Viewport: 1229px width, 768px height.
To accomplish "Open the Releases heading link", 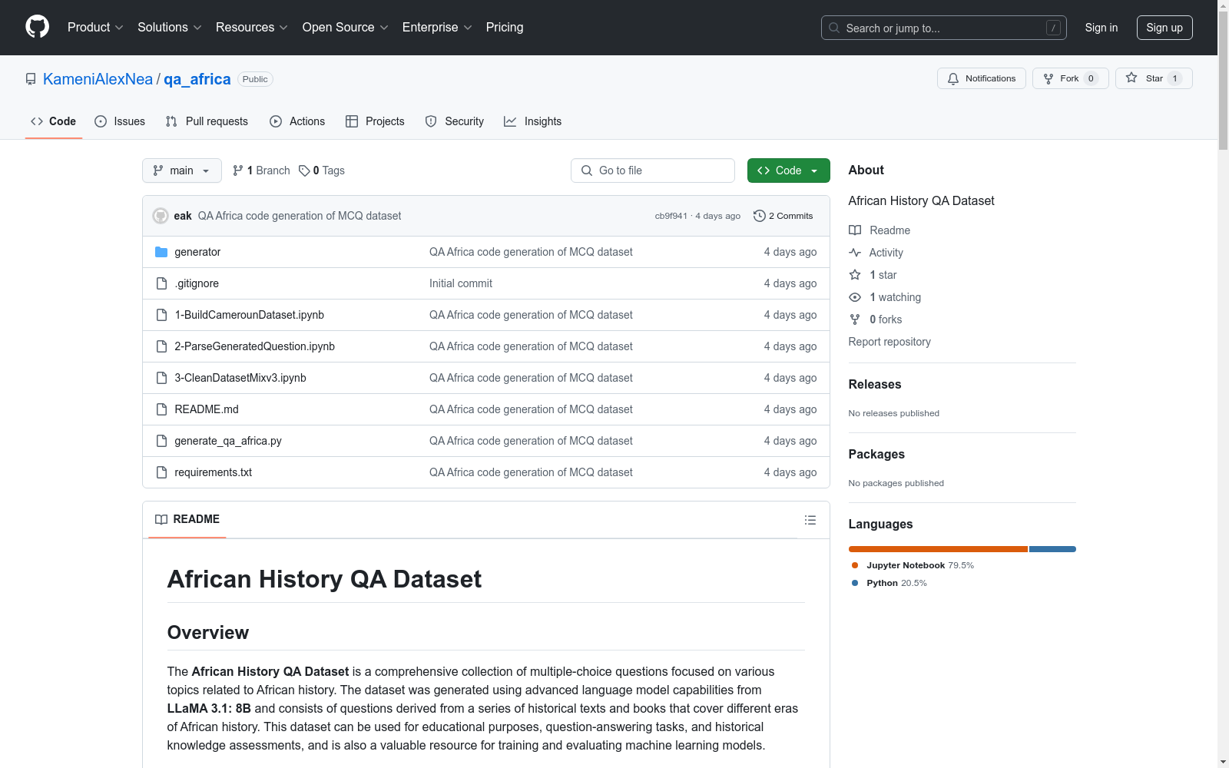I will [875, 384].
